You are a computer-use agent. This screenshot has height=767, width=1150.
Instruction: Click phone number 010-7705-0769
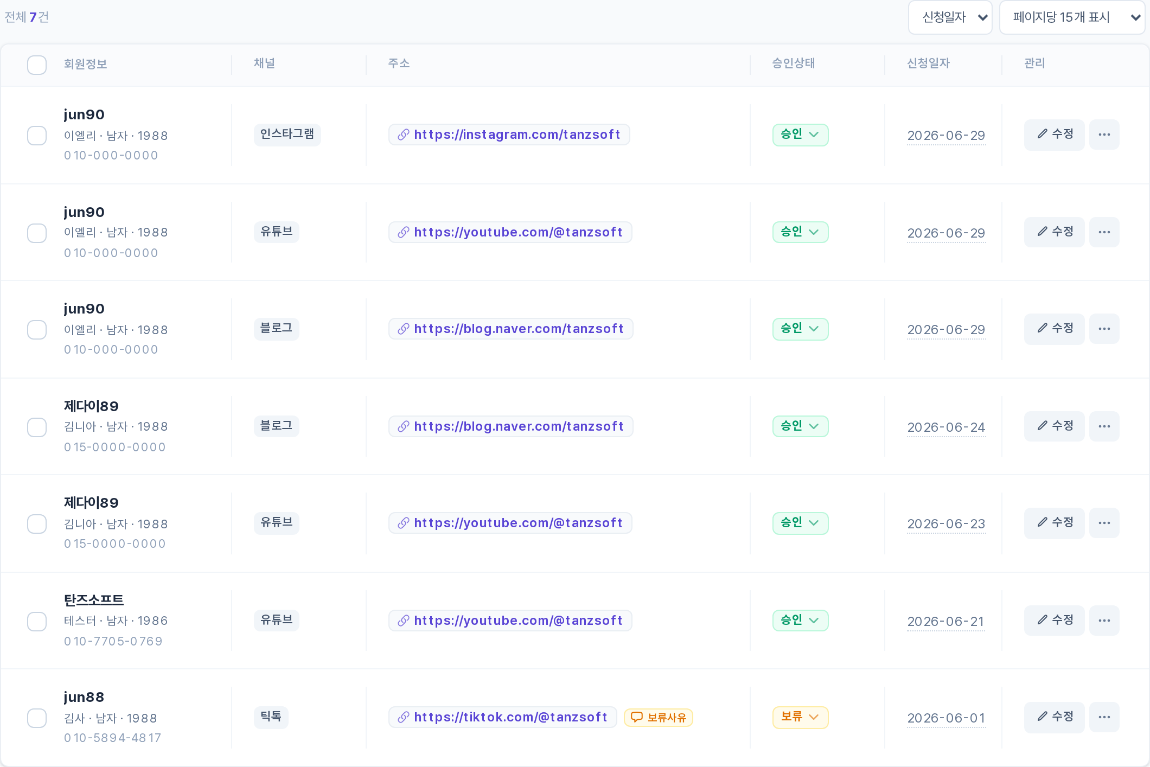113,641
